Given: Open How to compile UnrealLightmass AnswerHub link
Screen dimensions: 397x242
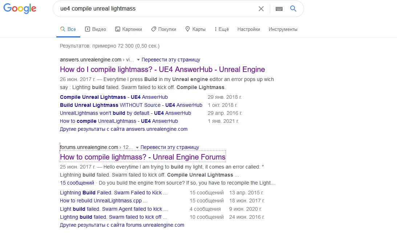Looking at the screenshot, I should click(119, 121).
